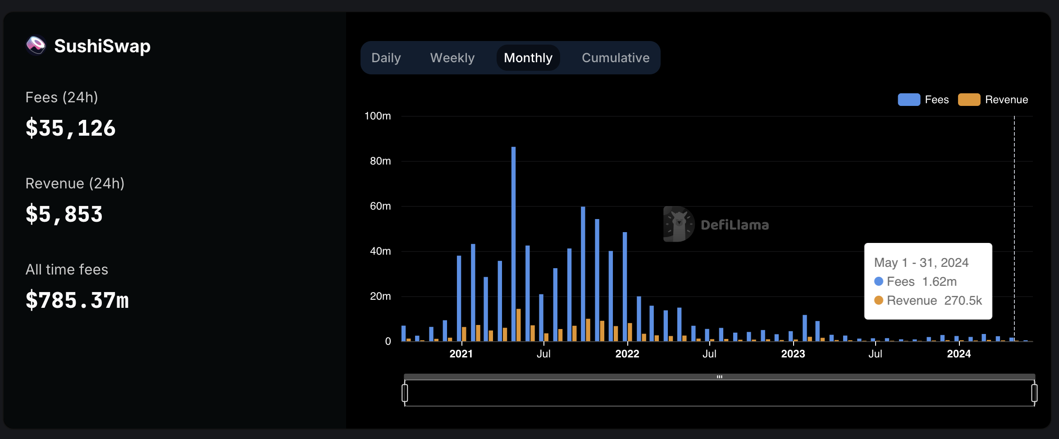Screen dimensions: 1059x439
Task: Click the range slider top drag bar
Action: pos(719,377)
